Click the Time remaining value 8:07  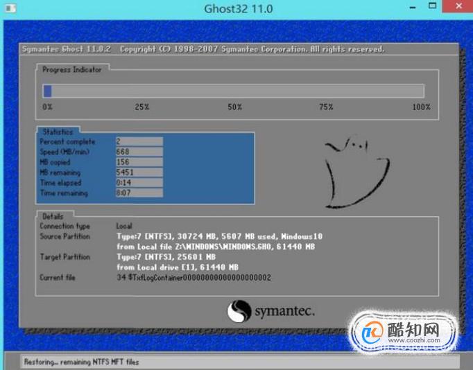click(139, 193)
